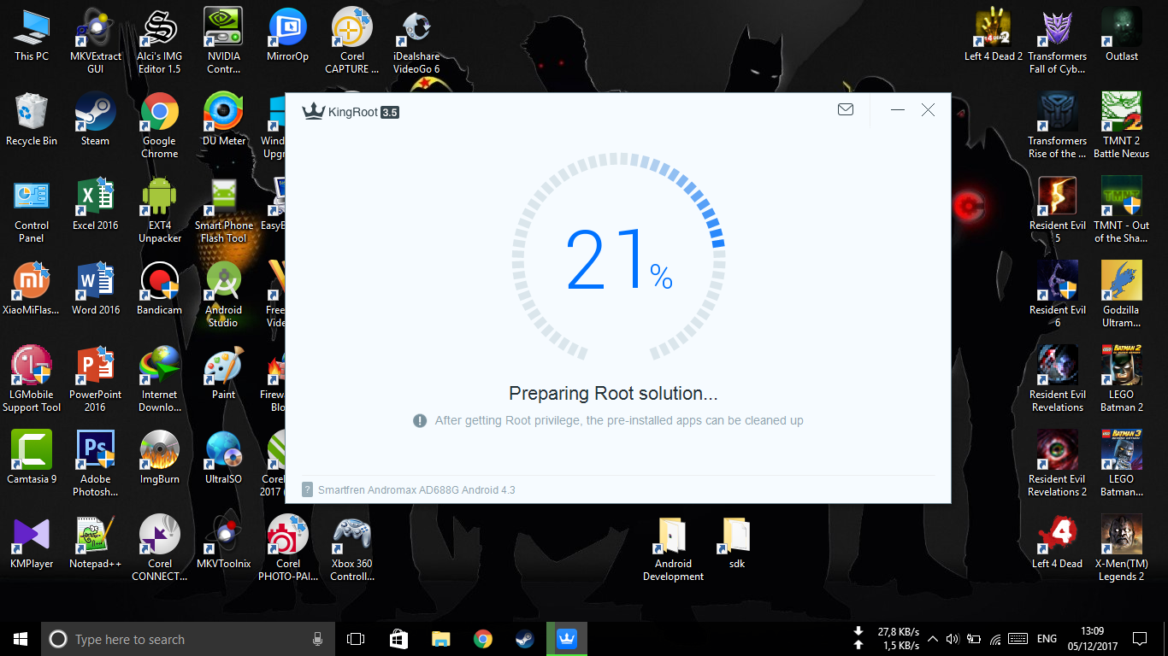
Task: Open the This PC desktop icon
Action: (32, 36)
